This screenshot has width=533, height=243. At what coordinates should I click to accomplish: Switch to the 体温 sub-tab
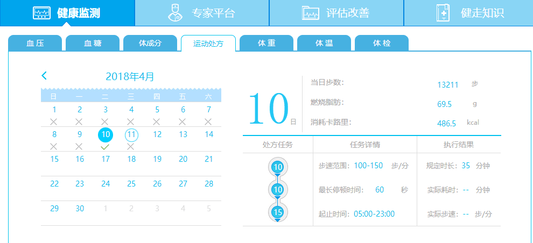pyautogui.click(x=324, y=43)
